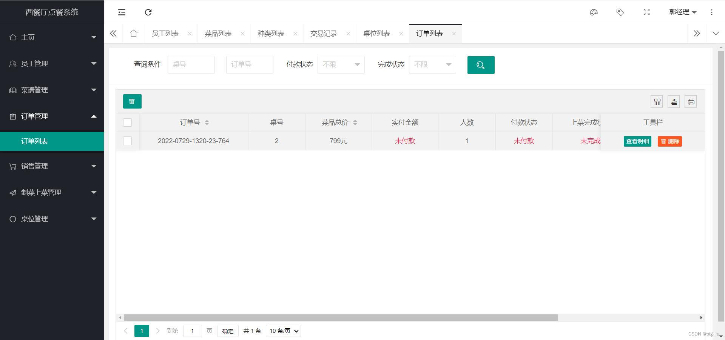Screen dimensions: 725x340
Task: Click page number 1 button
Action: click(142, 331)
